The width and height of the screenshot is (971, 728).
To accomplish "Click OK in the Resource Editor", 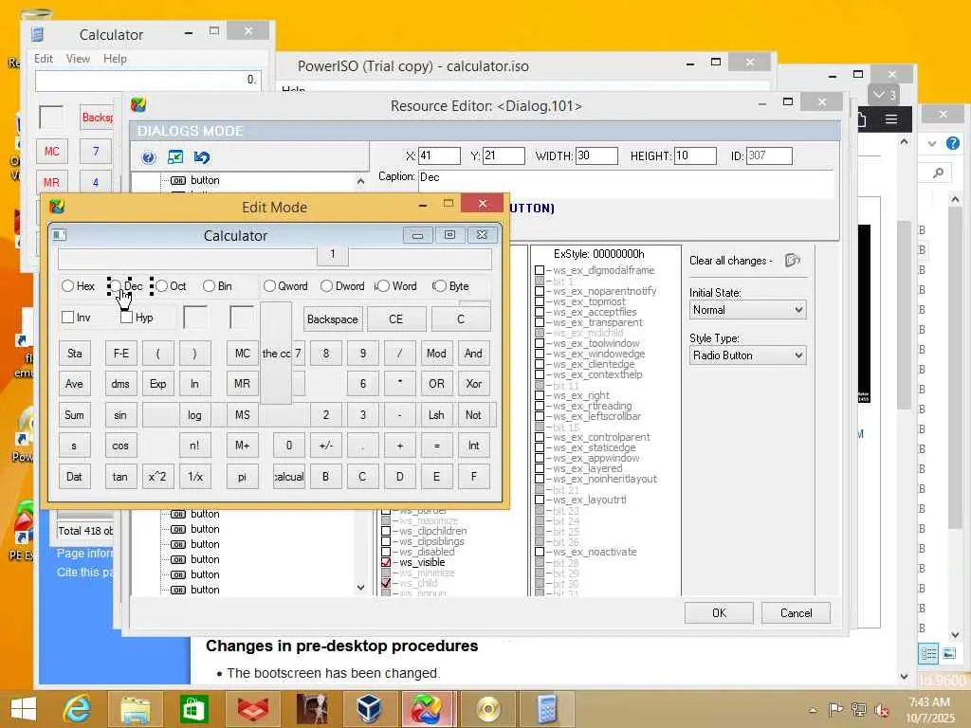I will (719, 613).
